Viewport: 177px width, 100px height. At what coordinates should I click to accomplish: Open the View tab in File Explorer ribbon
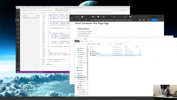[x=91, y=41]
